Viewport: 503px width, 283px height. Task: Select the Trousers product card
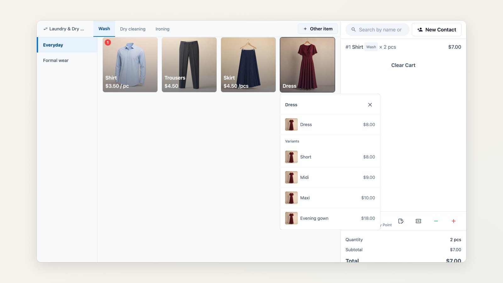coord(189,65)
